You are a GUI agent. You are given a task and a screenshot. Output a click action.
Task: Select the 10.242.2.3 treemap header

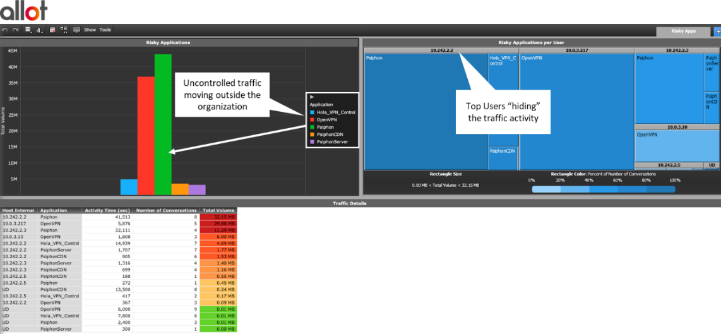(676, 50)
